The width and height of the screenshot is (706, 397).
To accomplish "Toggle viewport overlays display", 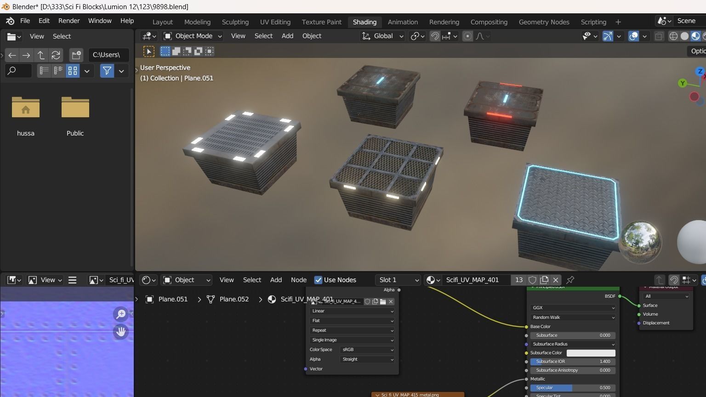I will click(633, 36).
